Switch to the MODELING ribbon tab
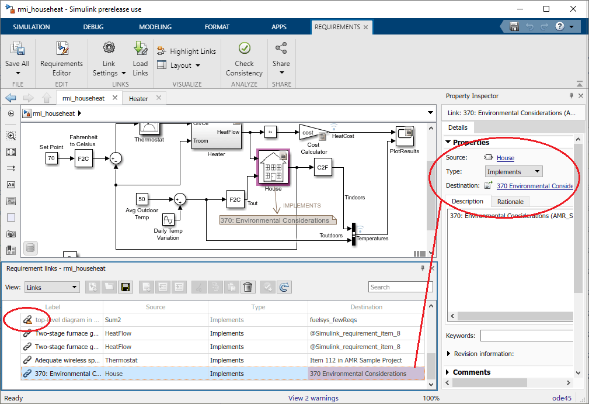This screenshot has height=404, width=589. 155,27
